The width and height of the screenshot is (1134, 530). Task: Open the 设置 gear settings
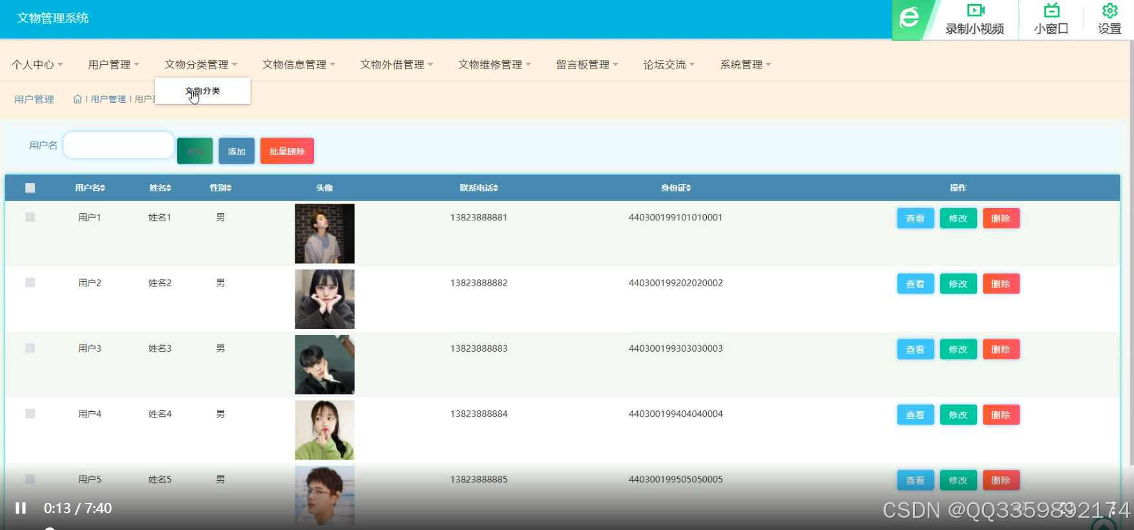pos(1109,19)
